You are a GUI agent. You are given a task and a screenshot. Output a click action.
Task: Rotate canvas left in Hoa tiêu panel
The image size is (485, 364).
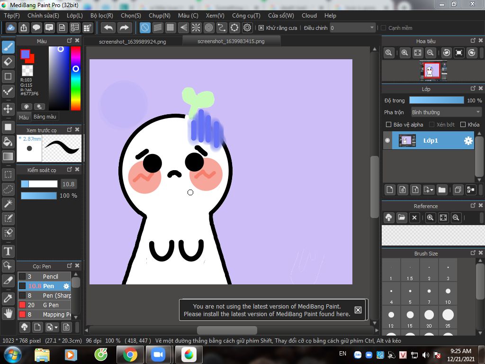pos(446,53)
